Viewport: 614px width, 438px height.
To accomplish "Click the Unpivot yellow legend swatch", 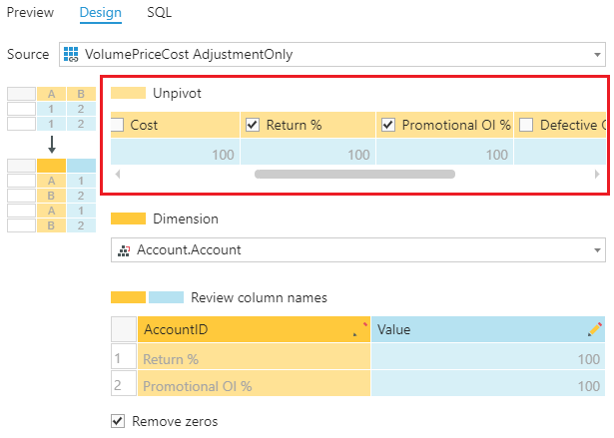I will pos(127,93).
